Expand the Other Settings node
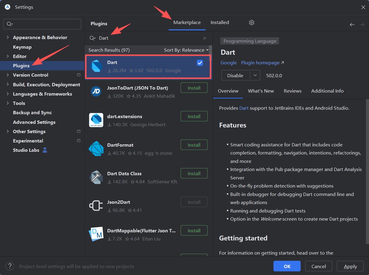Viewport: 369px width, 275px height. point(8,131)
